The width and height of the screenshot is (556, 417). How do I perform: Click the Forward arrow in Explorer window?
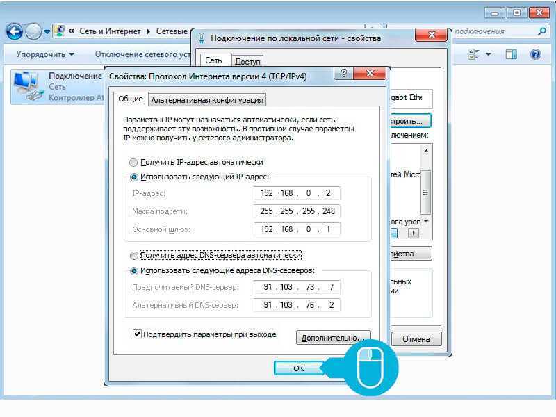[x=33, y=31]
